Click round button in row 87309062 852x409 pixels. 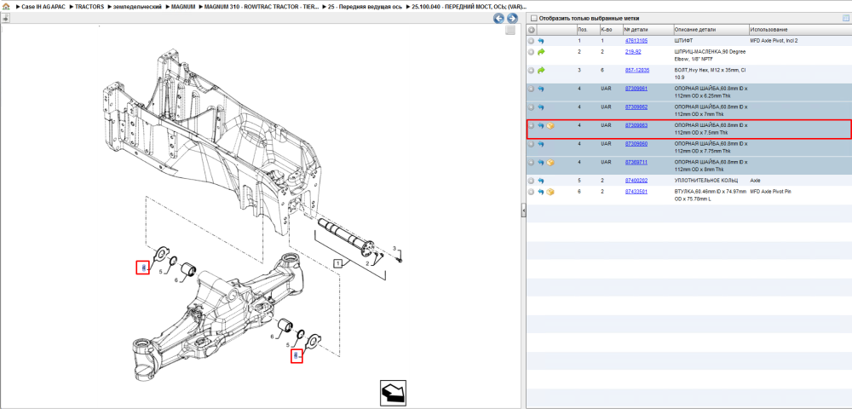tap(532, 107)
